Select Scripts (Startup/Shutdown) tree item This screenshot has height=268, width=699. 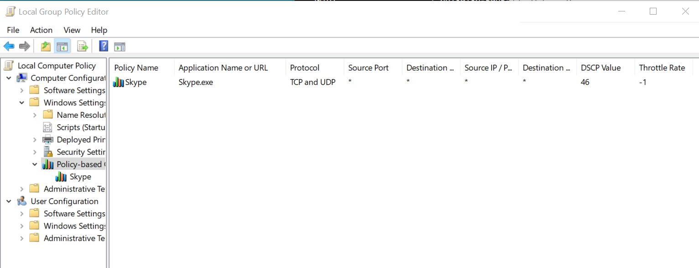tap(80, 127)
